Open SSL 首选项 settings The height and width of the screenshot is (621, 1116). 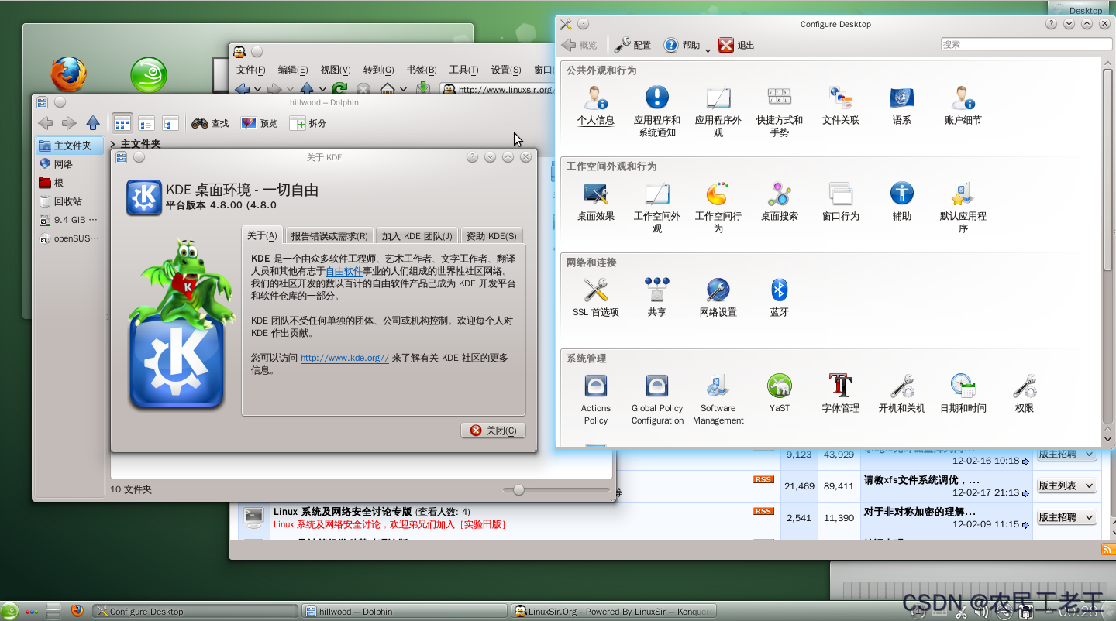coord(595,298)
